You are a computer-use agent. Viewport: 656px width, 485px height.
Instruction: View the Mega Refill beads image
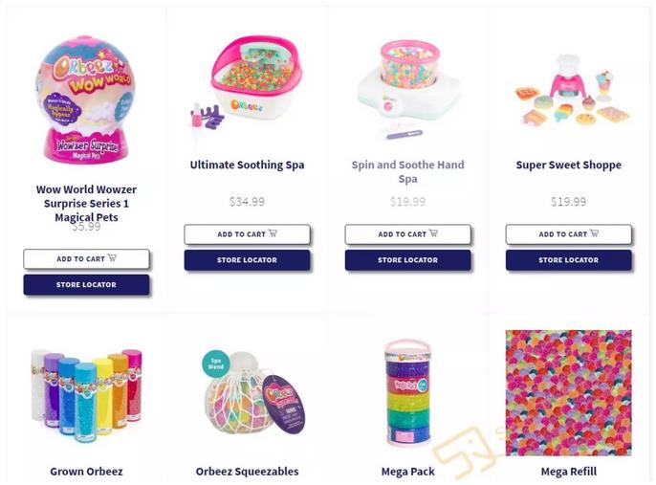(x=569, y=393)
